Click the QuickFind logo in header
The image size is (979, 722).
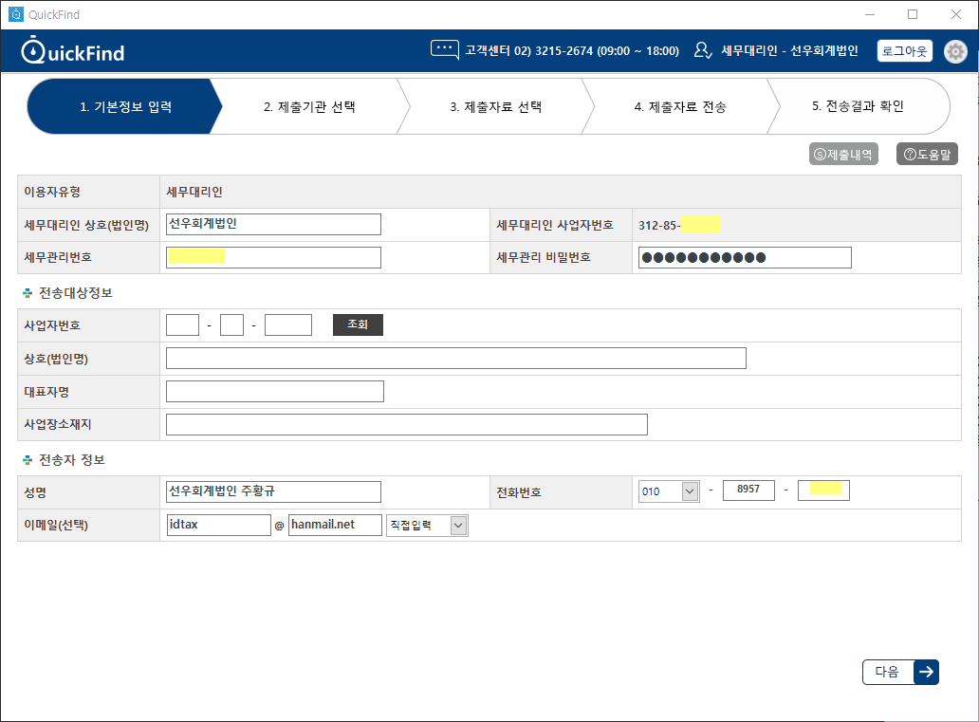tap(73, 51)
